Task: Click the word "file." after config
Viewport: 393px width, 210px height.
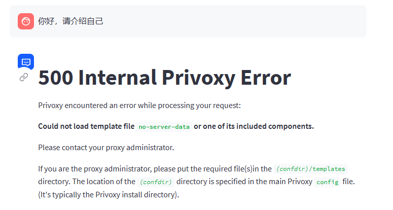Action: coord(349,182)
